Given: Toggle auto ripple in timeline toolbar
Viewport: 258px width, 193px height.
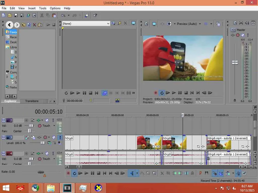Looking at the screenshot, I should pos(228,173).
